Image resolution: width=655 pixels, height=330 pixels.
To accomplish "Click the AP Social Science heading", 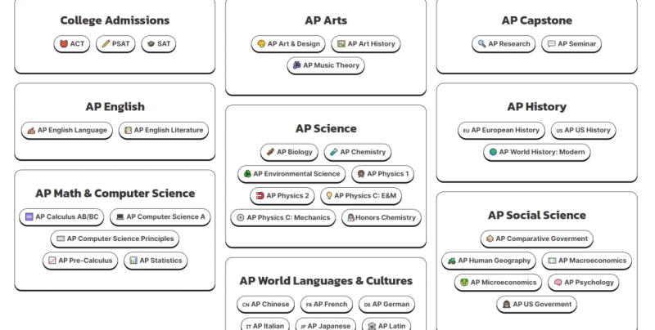I will tap(537, 216).
